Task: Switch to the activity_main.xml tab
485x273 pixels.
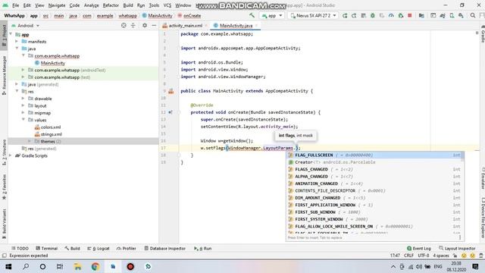Action: pyautogui.click(x=185, y=26)
